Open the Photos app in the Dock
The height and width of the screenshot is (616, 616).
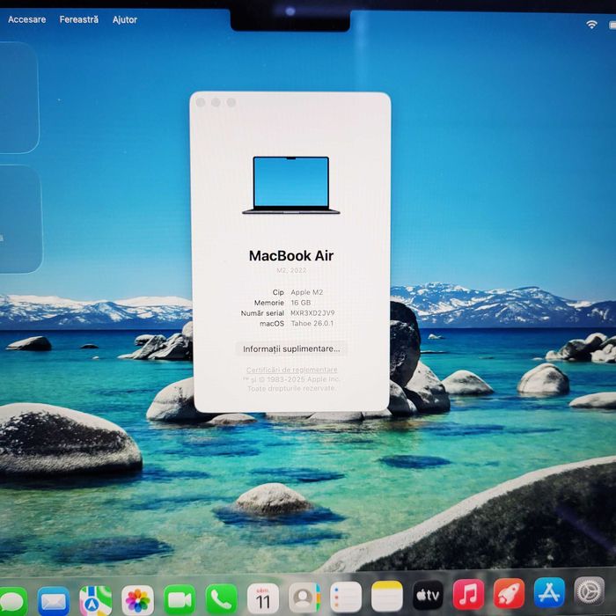137,601
